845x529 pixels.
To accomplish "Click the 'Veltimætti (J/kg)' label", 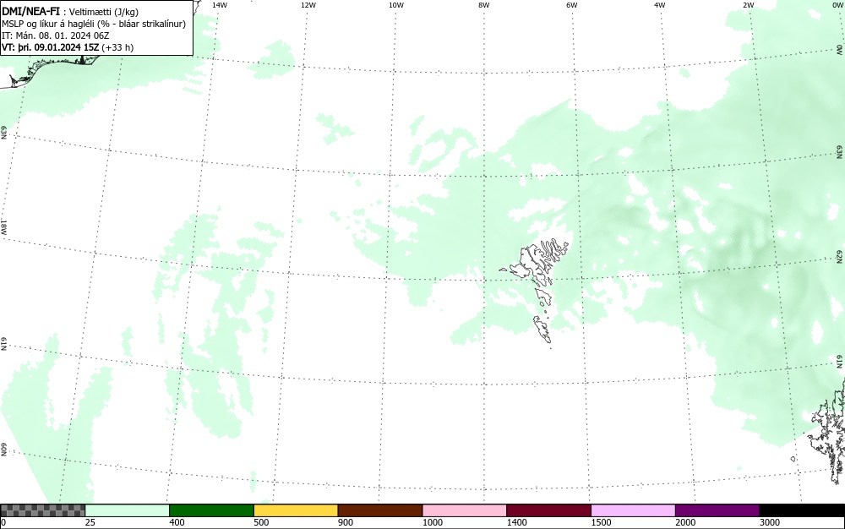I will point(103,13).
